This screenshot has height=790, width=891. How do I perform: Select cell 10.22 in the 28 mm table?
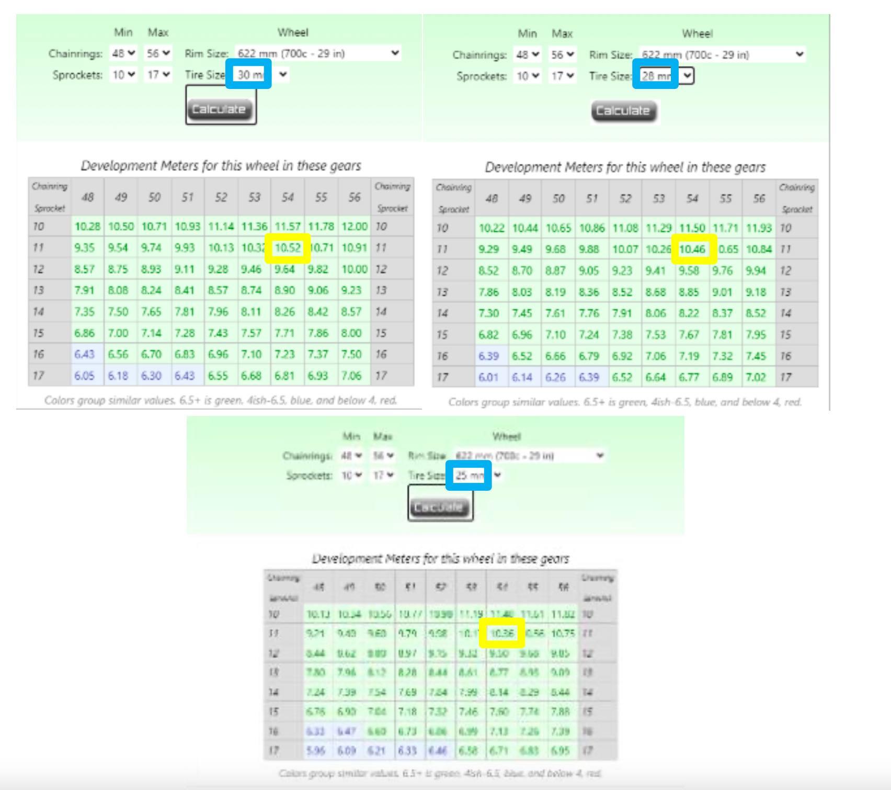point(492,228)
